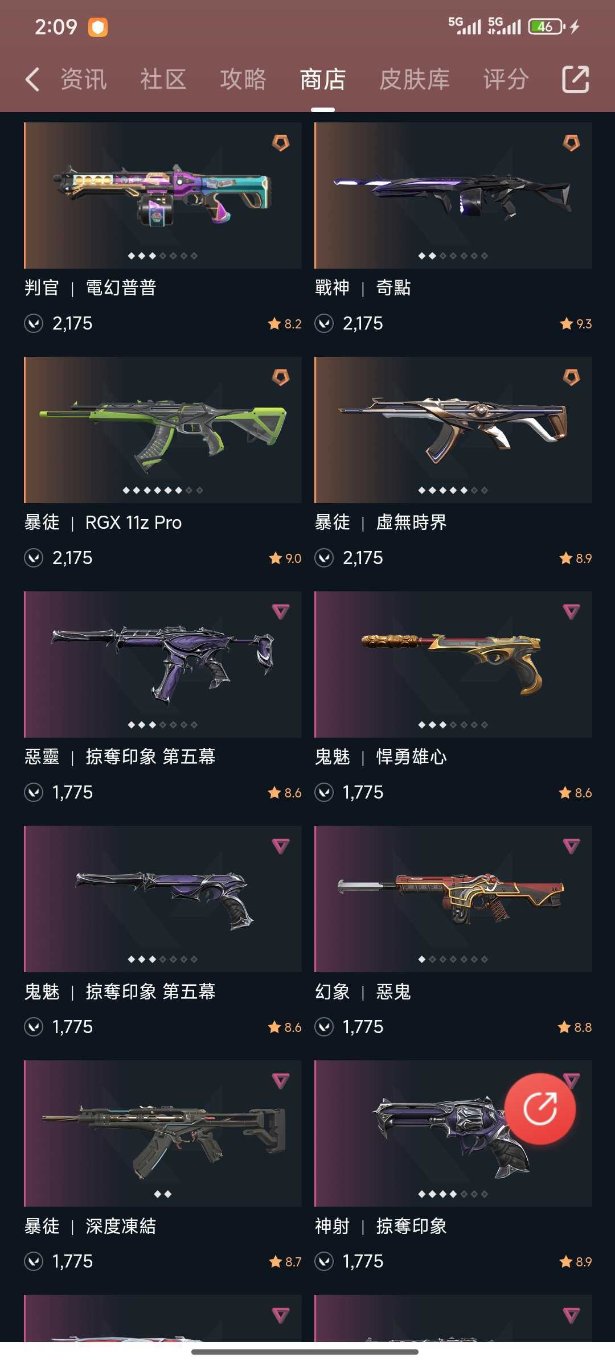The width and height of the screenshot is (615, 1366).
Task: Tap the pink tier badge on 惡鬼 card
Action: [x=571, y=846]
